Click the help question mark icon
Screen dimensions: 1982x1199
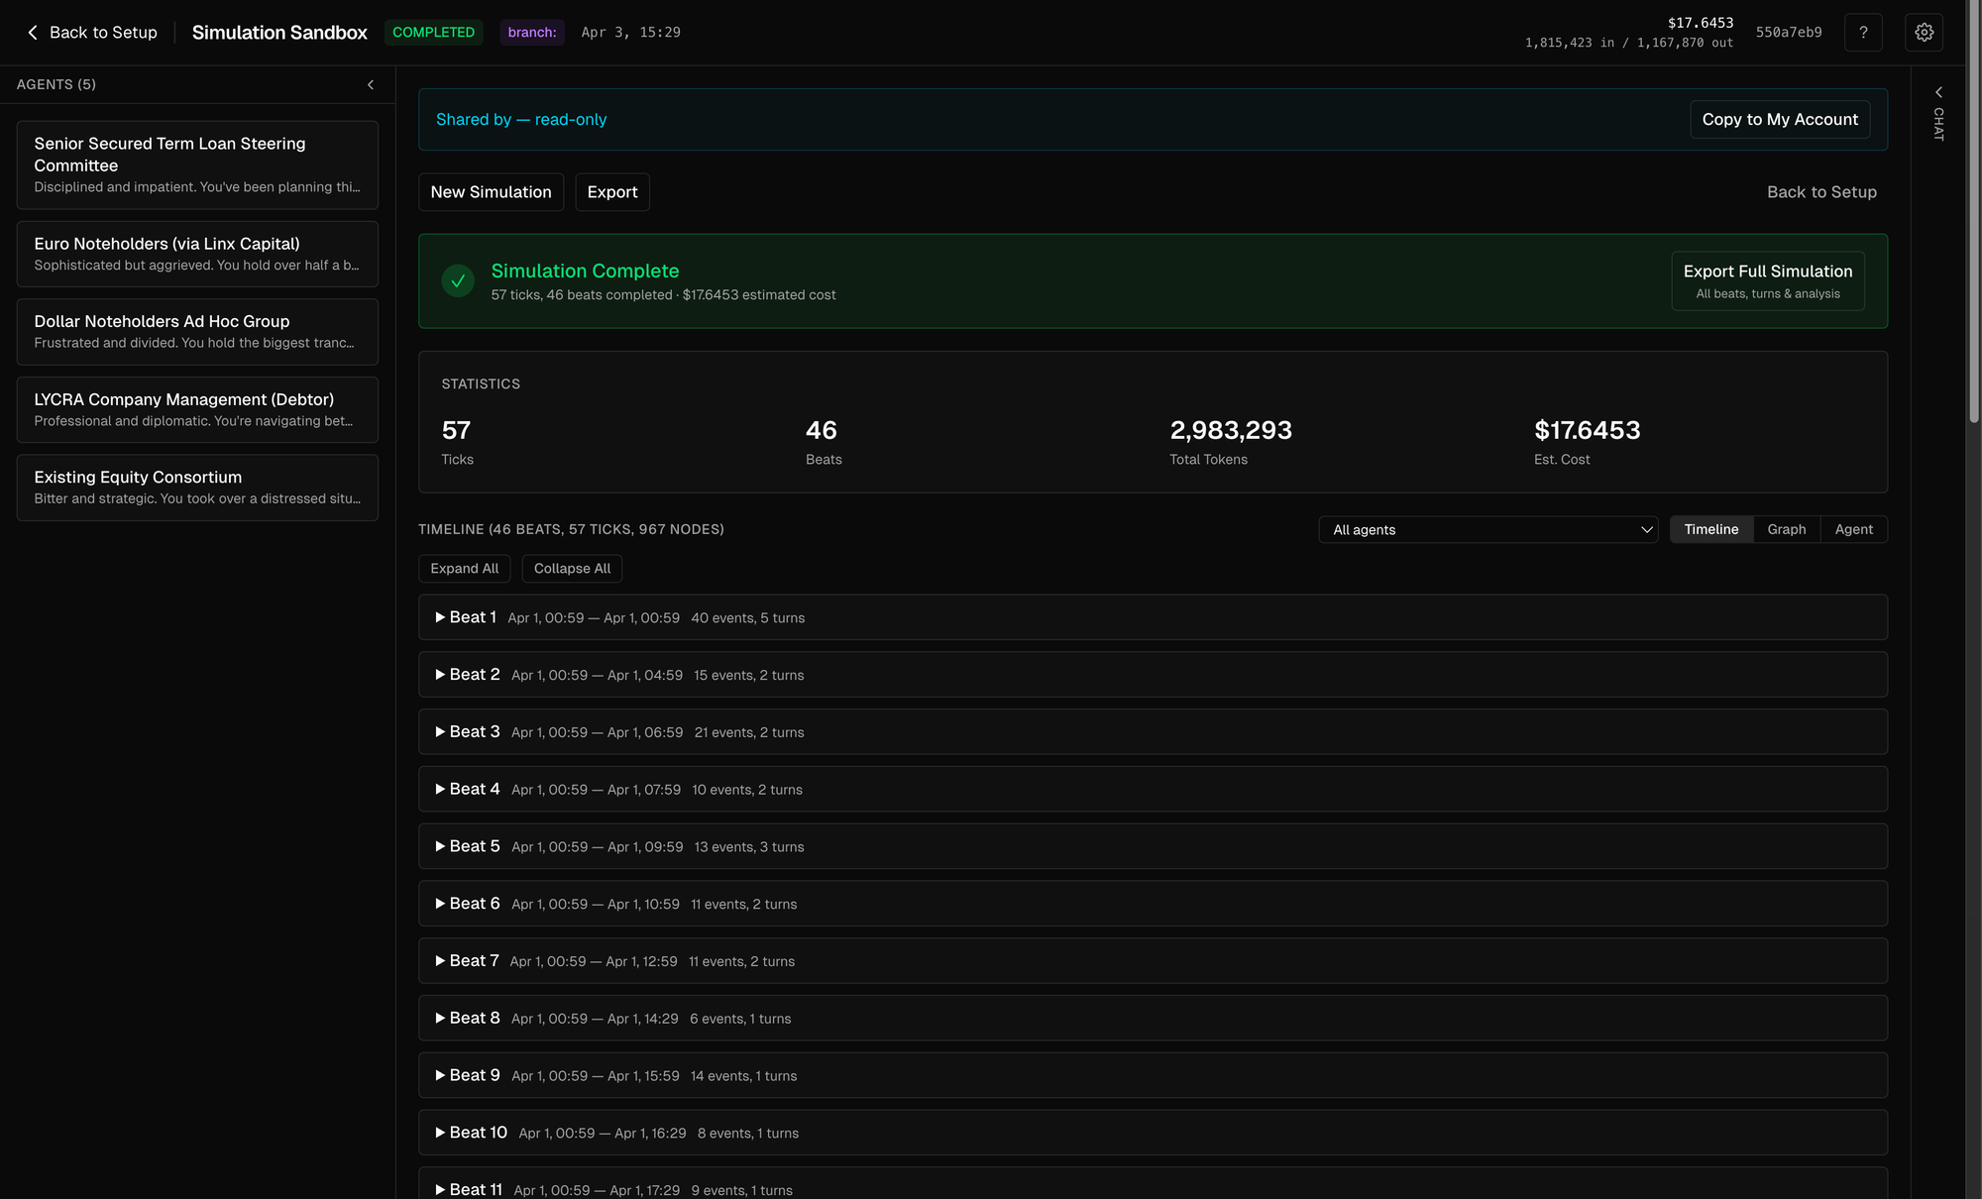pyautogui.click(x=1863, y=33)
